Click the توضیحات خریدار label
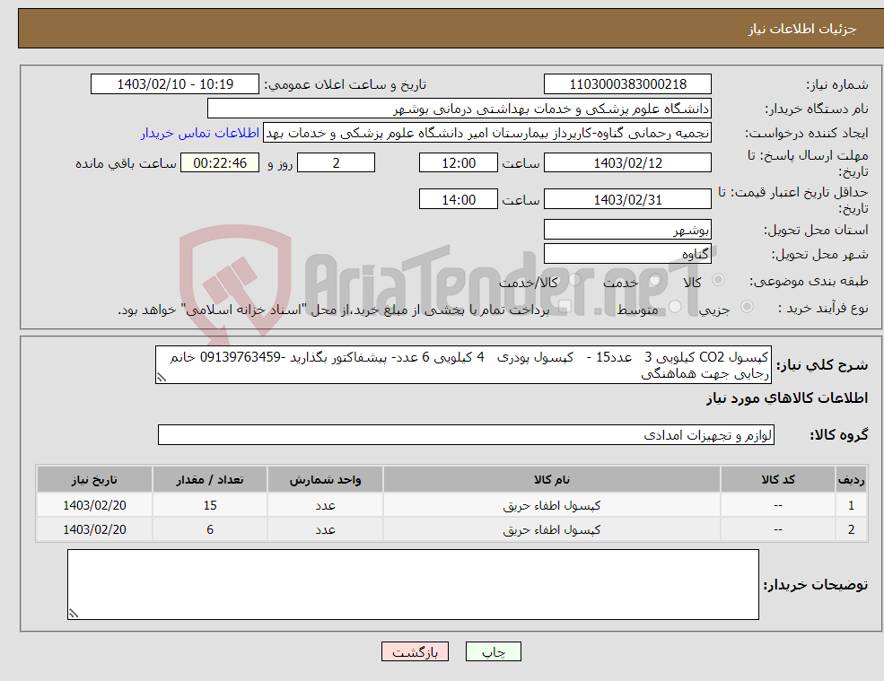 click(x=816, y=585)
